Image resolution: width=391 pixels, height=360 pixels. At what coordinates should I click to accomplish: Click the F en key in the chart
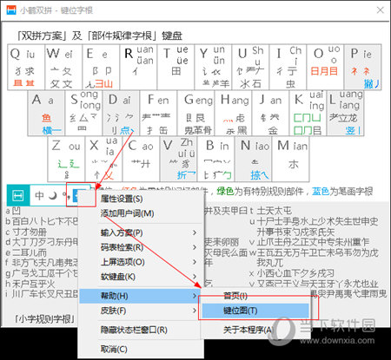(x=158, y=113)
